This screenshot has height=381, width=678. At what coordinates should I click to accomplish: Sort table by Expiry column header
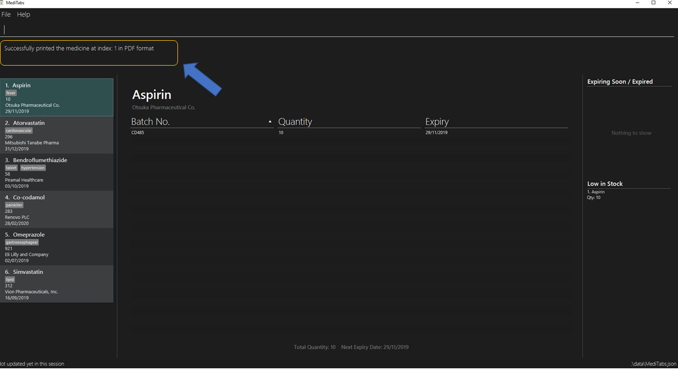(x=496, y=122)
